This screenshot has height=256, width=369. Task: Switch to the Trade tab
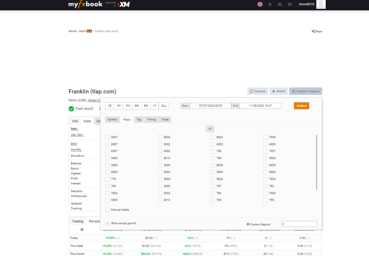pyautogui.click(x=165, y=119)
